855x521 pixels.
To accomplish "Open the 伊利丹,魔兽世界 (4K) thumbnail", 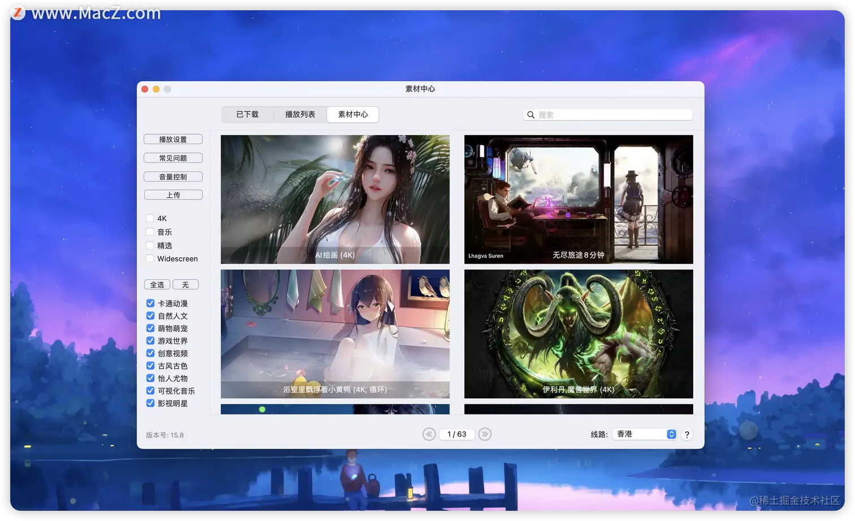I will pos(578,334).
